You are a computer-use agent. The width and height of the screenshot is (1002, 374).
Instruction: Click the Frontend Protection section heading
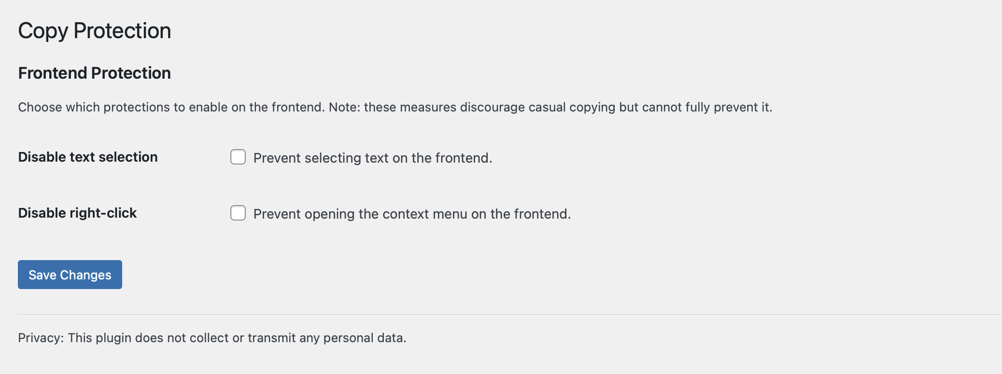pyautogui.click(x=94, y=73)
